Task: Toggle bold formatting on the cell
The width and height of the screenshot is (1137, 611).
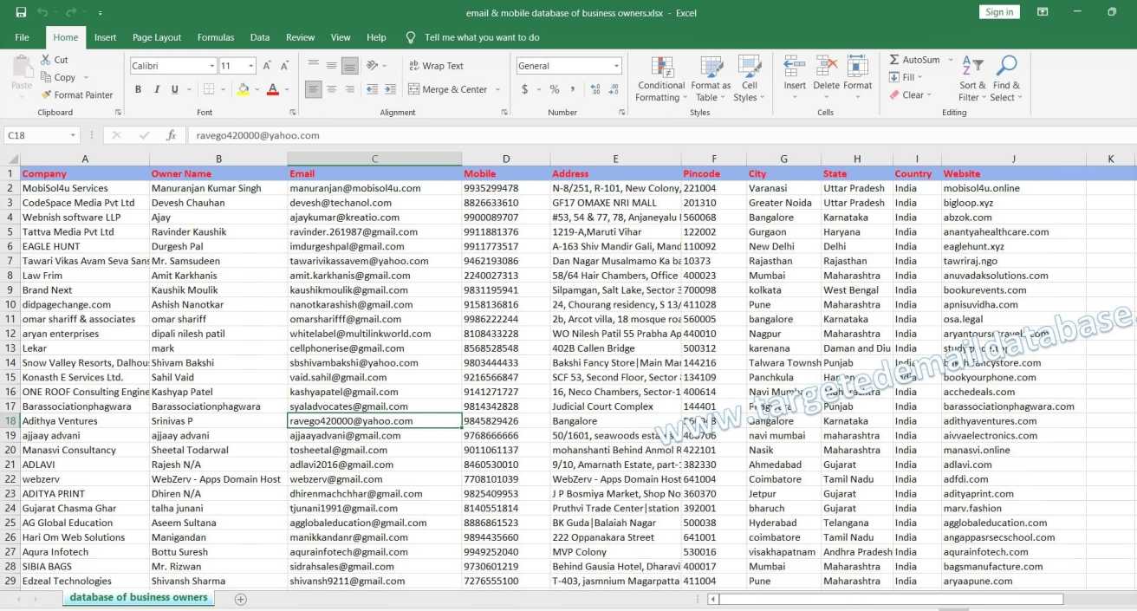Action: (137, 88)
